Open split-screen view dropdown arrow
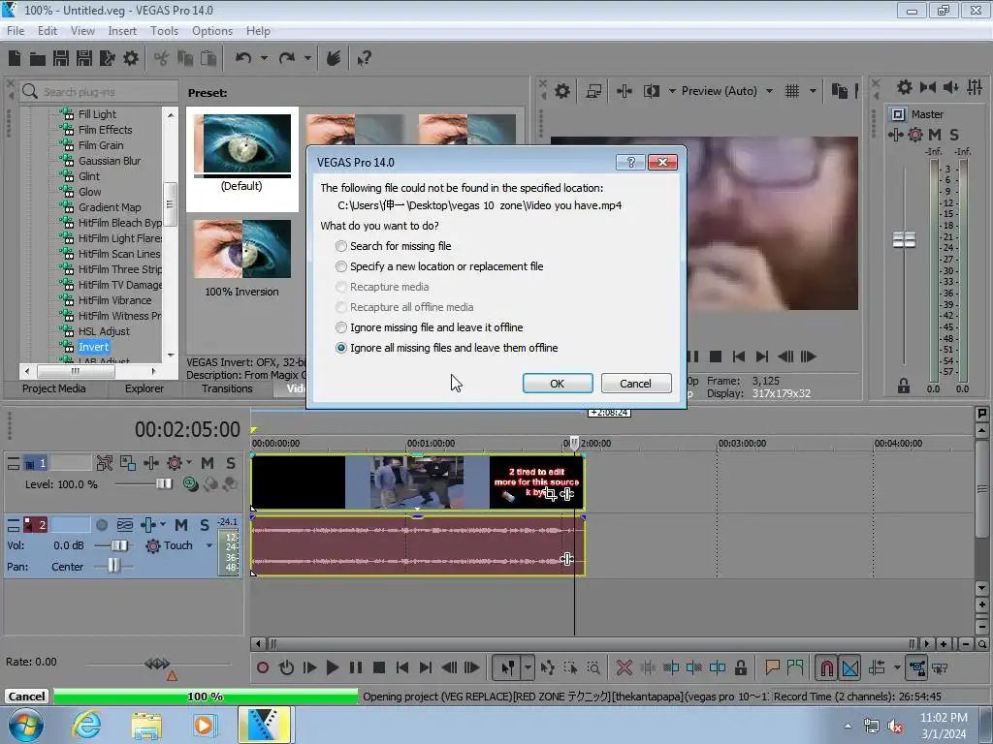 (672, 91)
